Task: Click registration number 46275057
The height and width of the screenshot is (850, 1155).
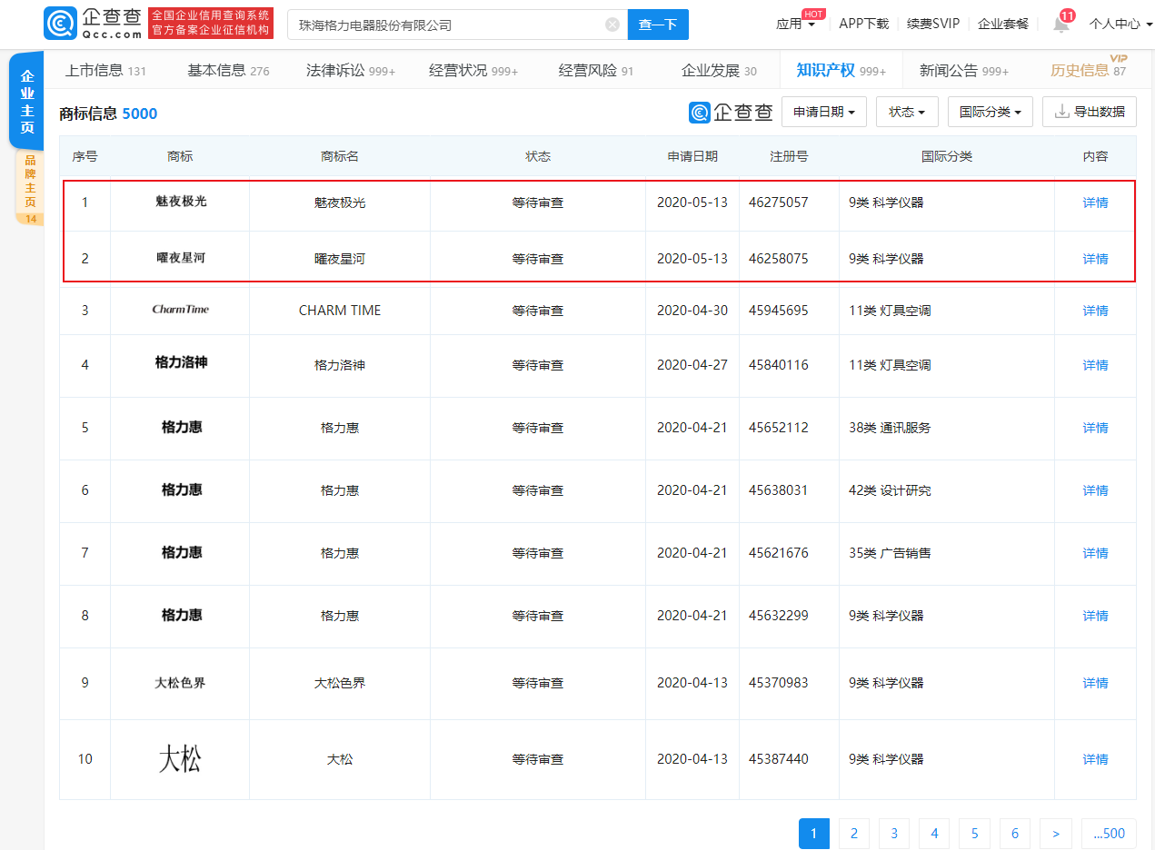Action: pyautogui.click(x=779, y=203)
